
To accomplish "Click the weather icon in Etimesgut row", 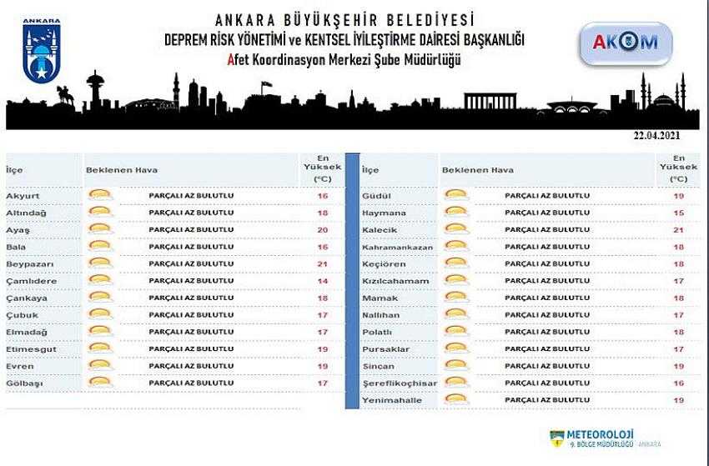I will [x=100, y=348].
